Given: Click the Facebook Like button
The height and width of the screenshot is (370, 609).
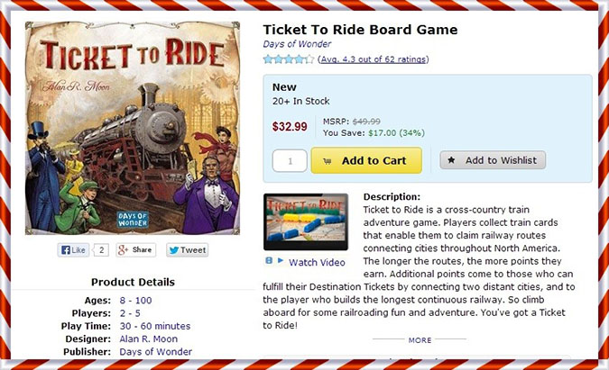Looking at the screenshot, I should [x=75, y=249].
